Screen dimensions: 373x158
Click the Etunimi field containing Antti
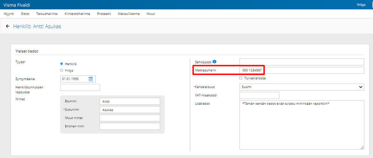[x=130, y=101]
